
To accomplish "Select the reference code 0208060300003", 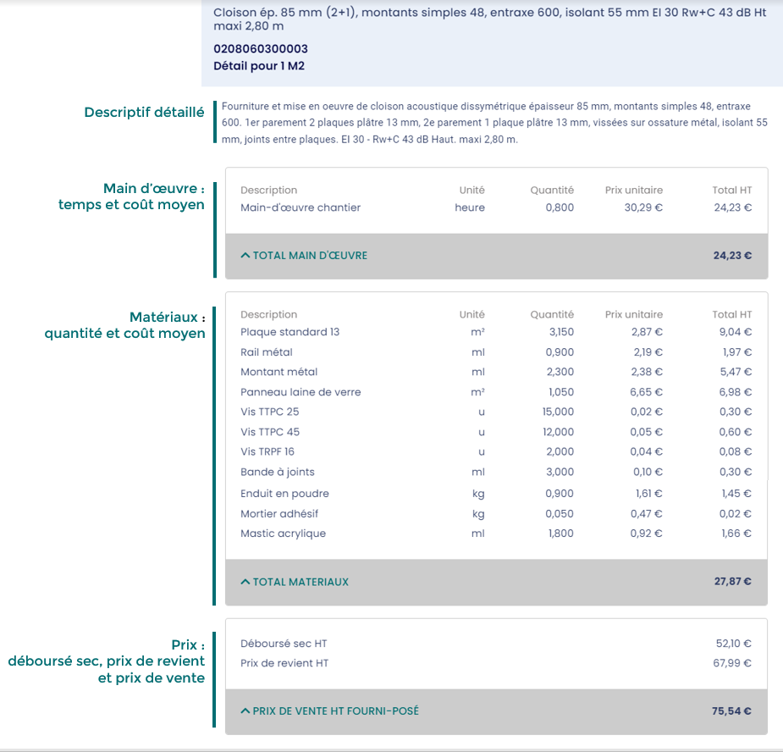I will [261, 49].
